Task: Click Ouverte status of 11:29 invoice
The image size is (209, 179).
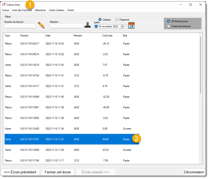Action: pyautogui.click(x=127, y=150)
